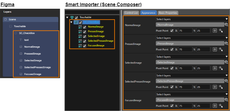Viewport: 230px width, 111px height.
Task: Click image icon beside NormalImage tree node
Action: [x=80, y=27]
